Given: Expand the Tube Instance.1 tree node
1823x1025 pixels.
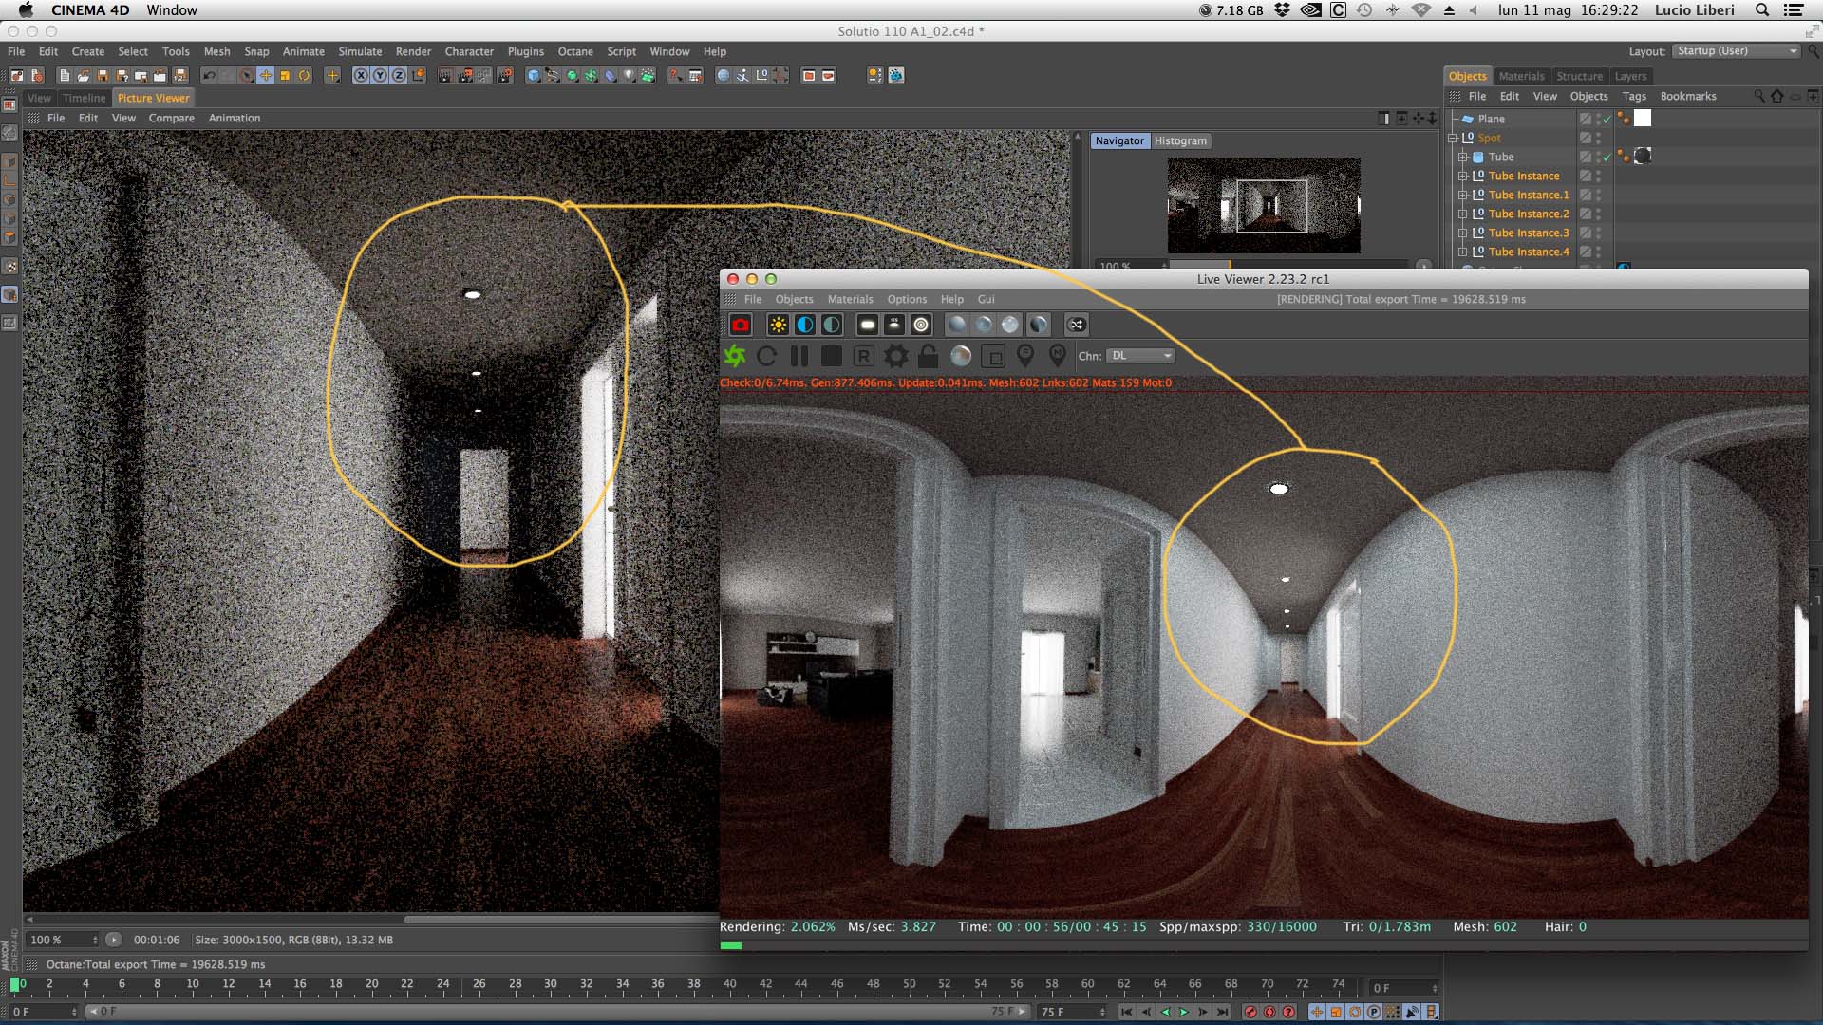Looking at the screenshot, I should [x=1463, y=196].
